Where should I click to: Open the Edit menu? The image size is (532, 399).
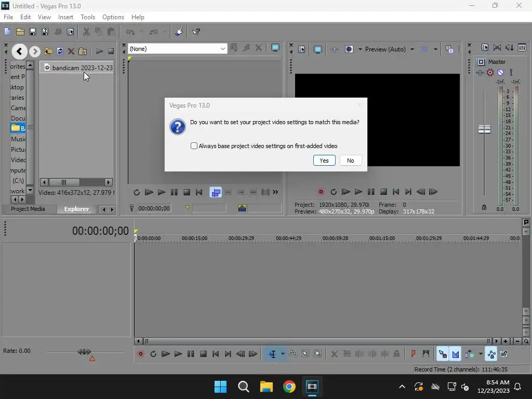pos(25,17)
